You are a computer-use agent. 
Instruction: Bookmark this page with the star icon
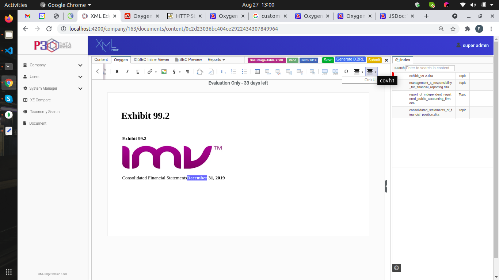click(x=453, y=29)
